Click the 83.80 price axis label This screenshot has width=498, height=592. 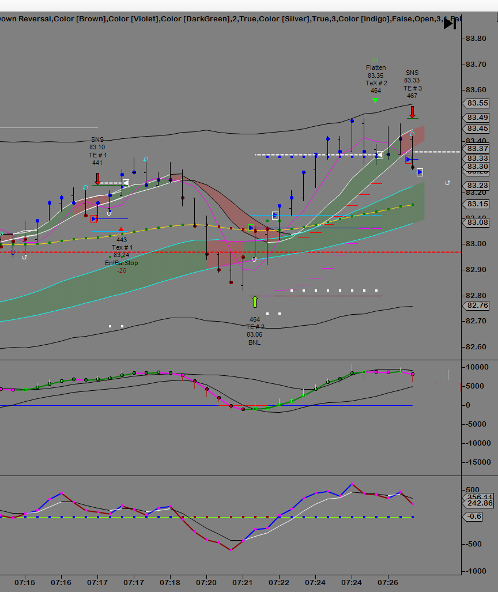pyautogui.click(x=476, y=39)
